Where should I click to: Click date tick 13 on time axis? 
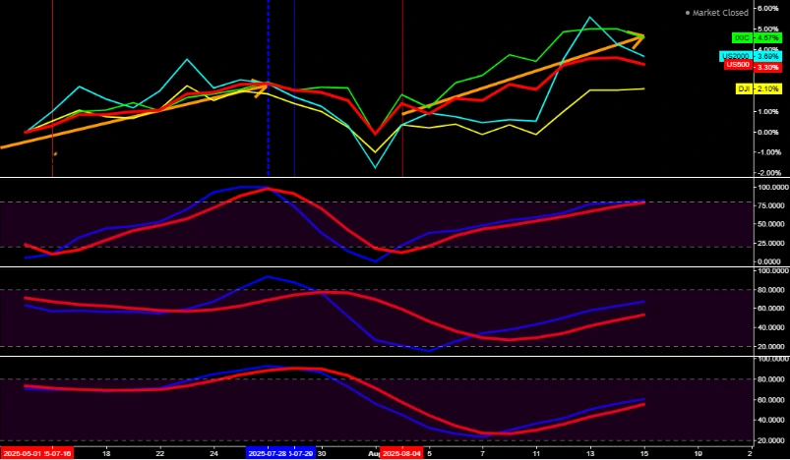click(590, 453)
